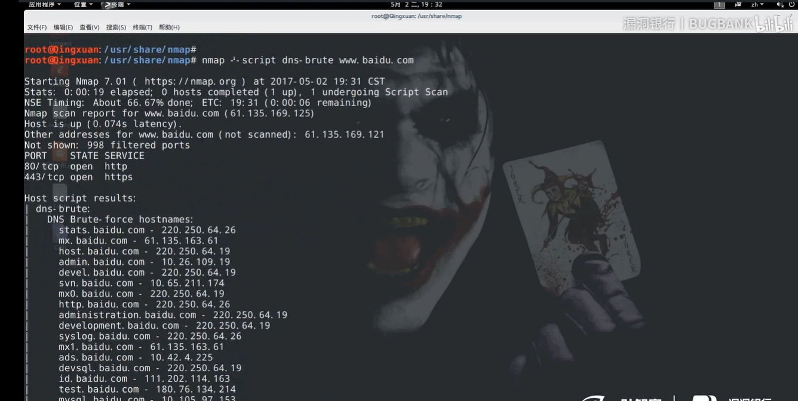Click the 'Host script results:' line
The width and height of the screenshot is (798, 401).
[80, 198]
